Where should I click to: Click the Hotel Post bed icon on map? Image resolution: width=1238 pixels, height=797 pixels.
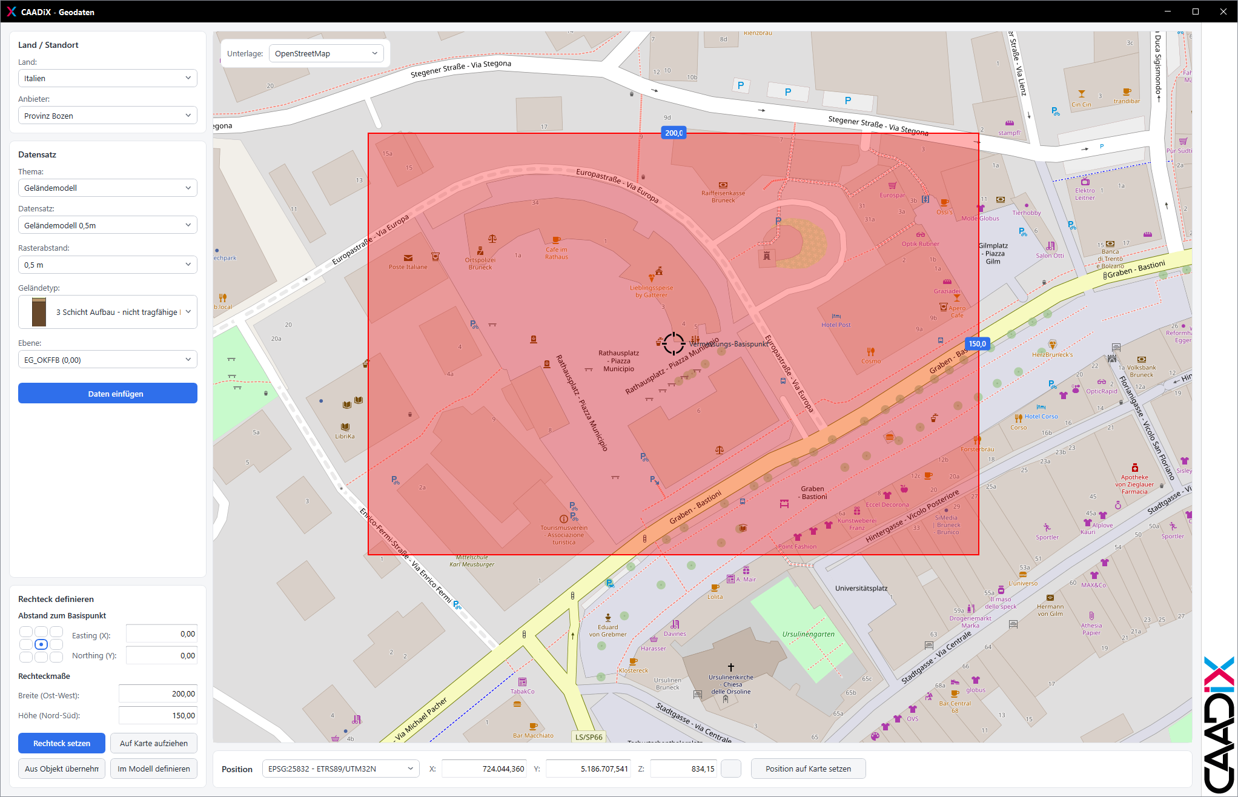836,316
